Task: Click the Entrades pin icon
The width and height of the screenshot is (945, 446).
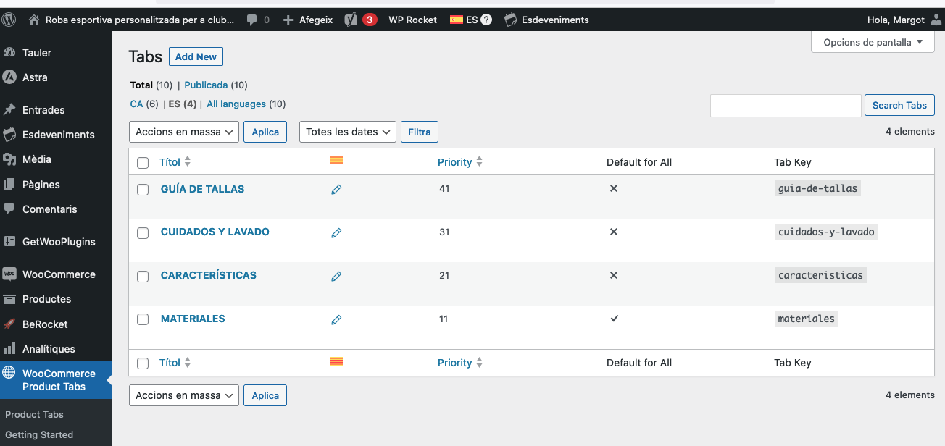Action: pyautogui.click(x=9, y=109)
